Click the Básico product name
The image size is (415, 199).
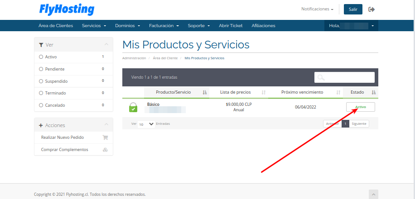coord(153,104)
